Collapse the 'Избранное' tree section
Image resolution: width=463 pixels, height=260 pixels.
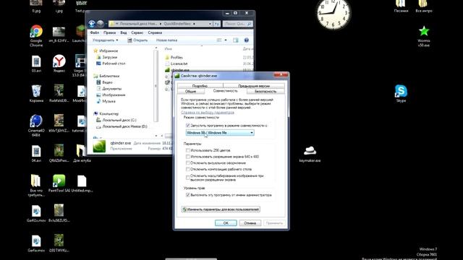point(106,51)
